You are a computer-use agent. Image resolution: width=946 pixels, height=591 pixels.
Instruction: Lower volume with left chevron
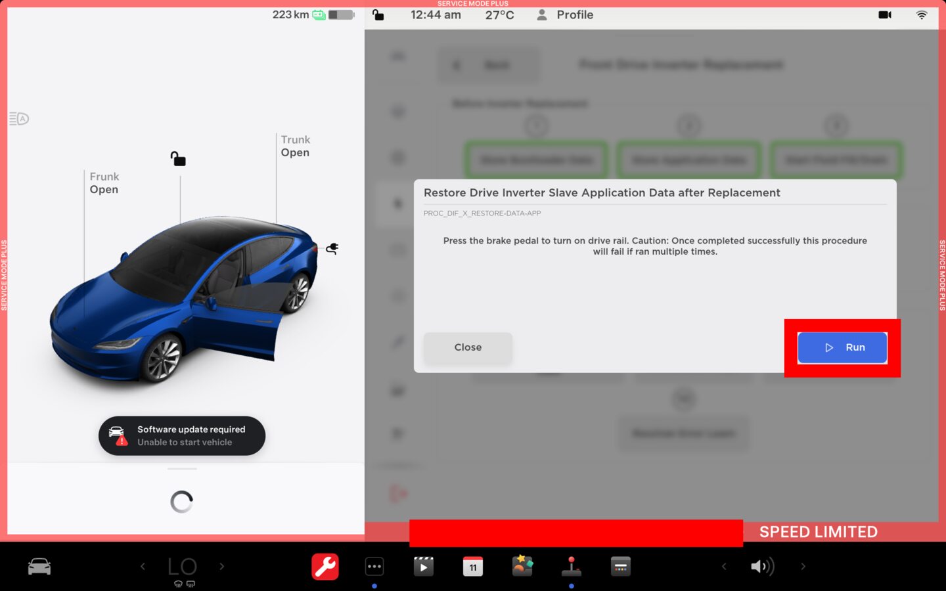(724, 567)
